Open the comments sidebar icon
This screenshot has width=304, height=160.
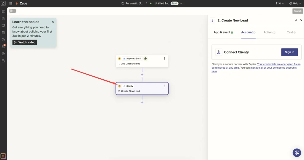coord(3,25)
